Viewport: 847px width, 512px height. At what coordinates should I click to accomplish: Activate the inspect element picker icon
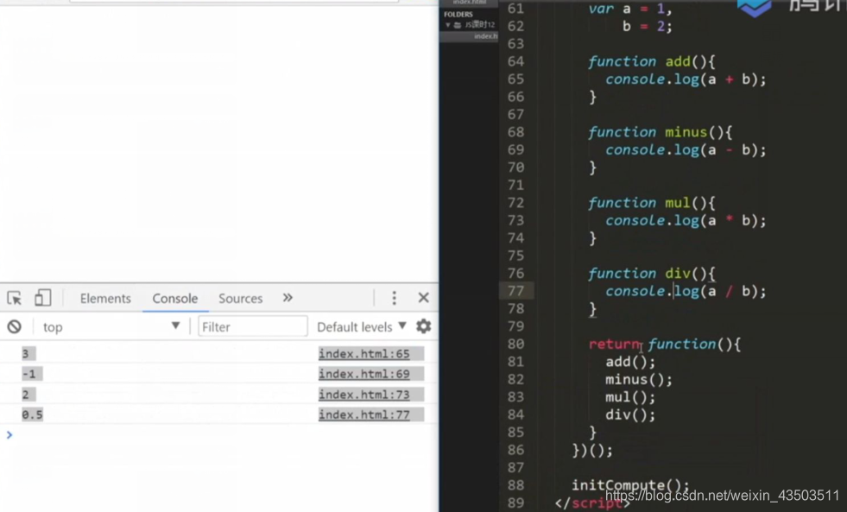pyautogui.click(x=15, y=298)
